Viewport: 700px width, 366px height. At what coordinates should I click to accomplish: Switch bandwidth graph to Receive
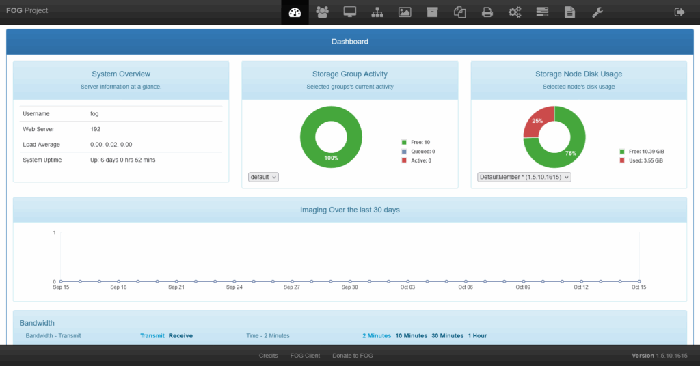pyautogui.click(x=181, y=336)
